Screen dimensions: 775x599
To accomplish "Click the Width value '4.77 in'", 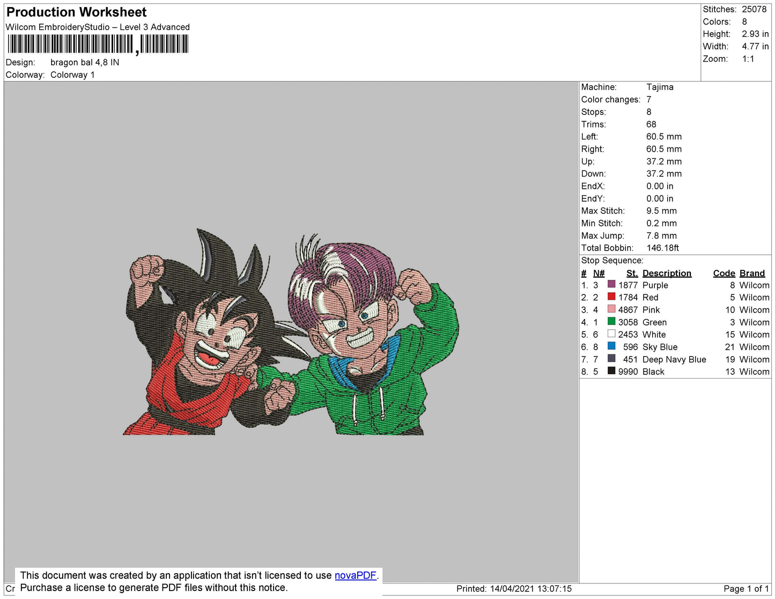I will point(755,46).
